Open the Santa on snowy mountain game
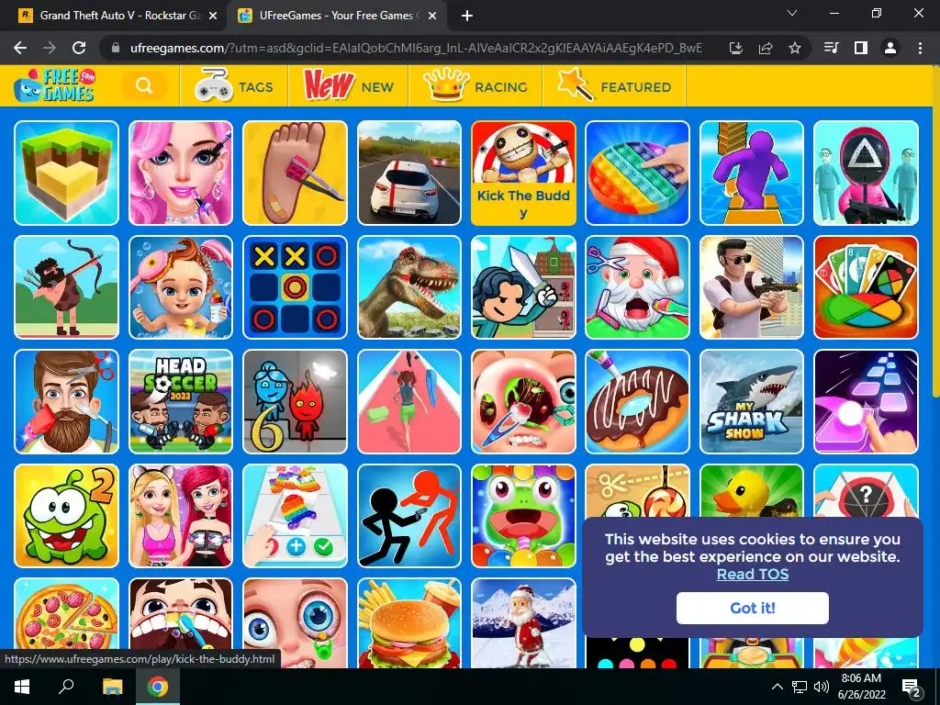The width and height of the screenshot is (940, 705). (523, 623)
